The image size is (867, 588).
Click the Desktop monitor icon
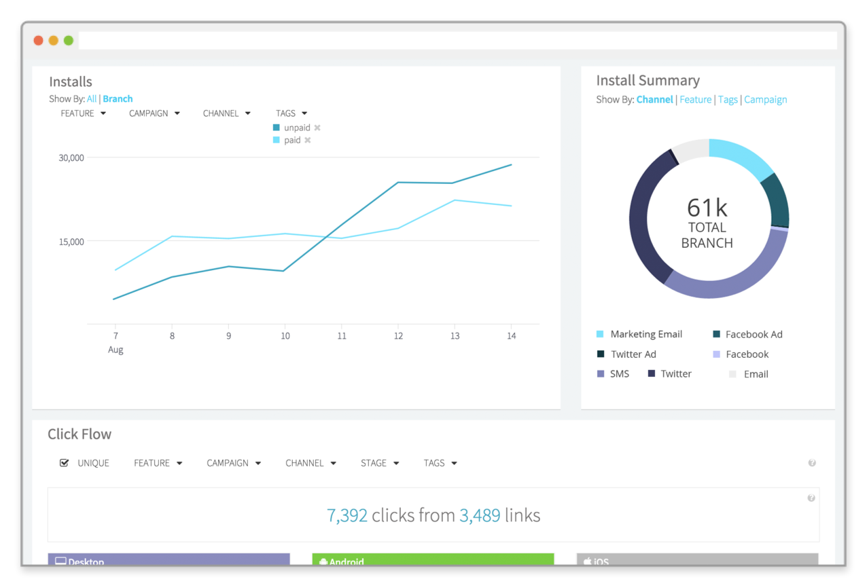[x=60, y=562]
